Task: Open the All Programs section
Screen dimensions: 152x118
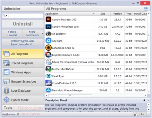Action: [23, 54]
